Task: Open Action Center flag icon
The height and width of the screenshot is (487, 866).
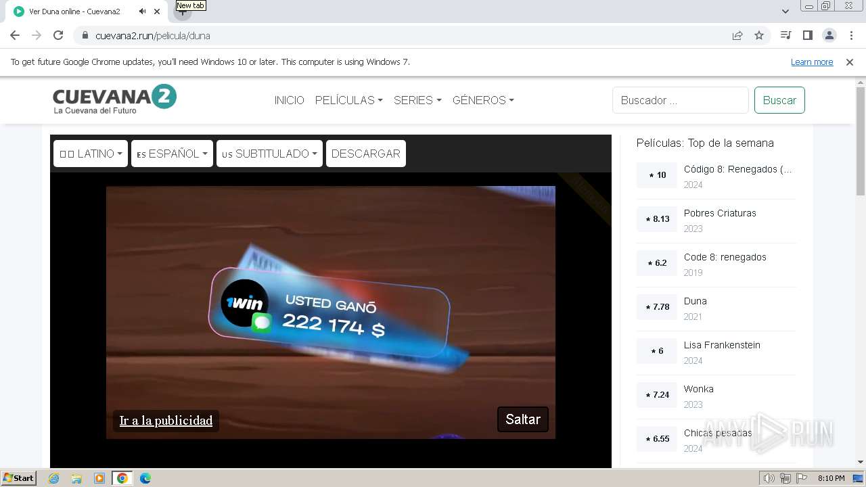Action: click(802, 478)
